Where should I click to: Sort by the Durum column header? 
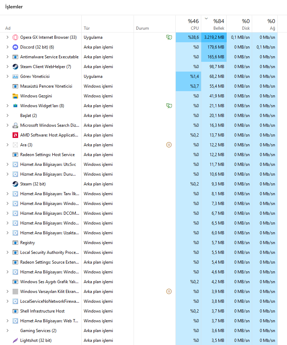click(155, 24)
